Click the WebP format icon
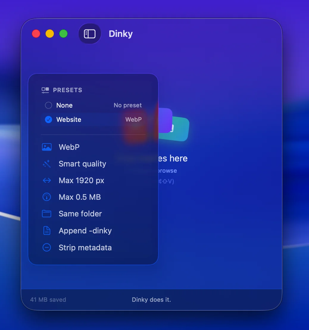The image size is (309, 330). [47, 147]
